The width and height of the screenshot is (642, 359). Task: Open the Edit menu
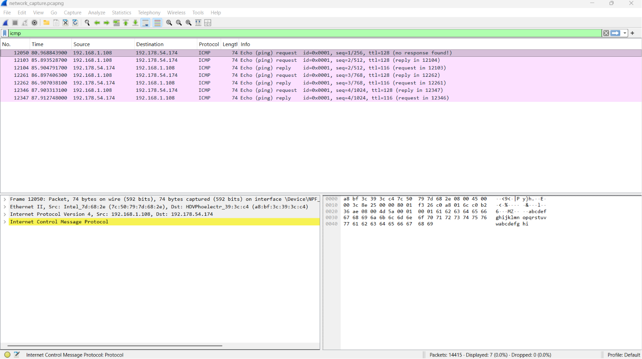click(x=22, y=13)
